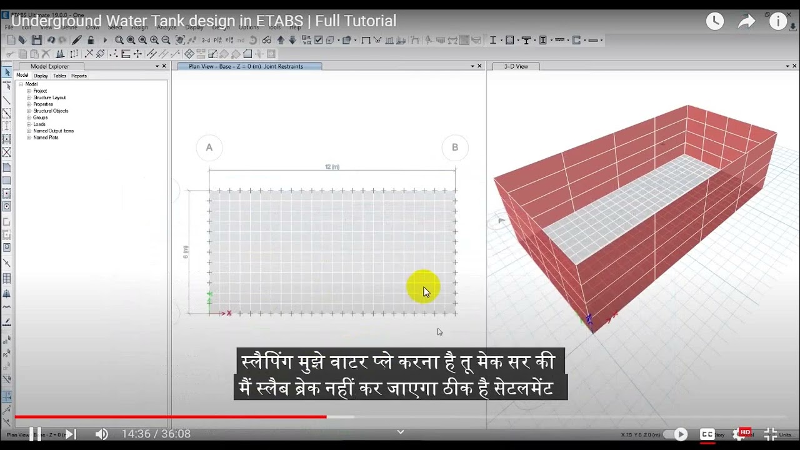Mute the video volume
Image resolution: width=800 pixels, height=450 pixels.
[101, 434]
